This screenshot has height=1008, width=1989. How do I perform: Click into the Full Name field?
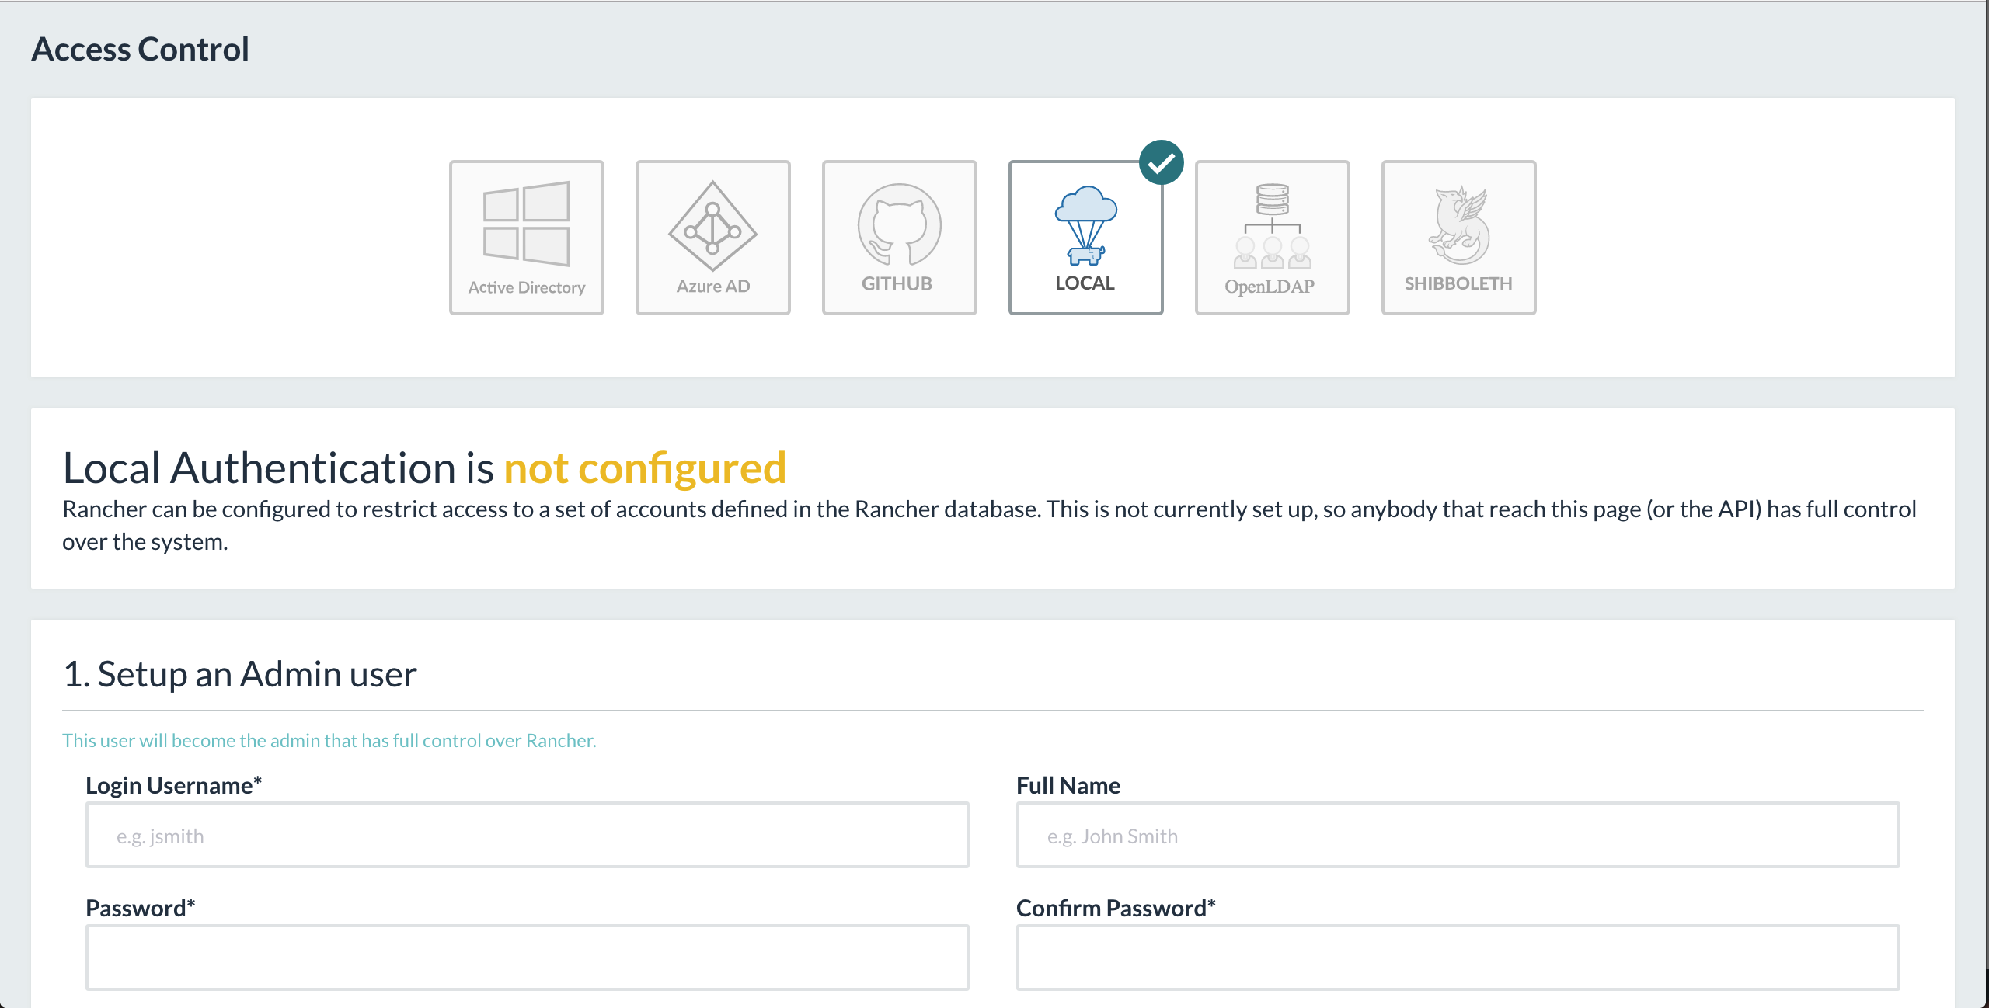coord(1458,835)
